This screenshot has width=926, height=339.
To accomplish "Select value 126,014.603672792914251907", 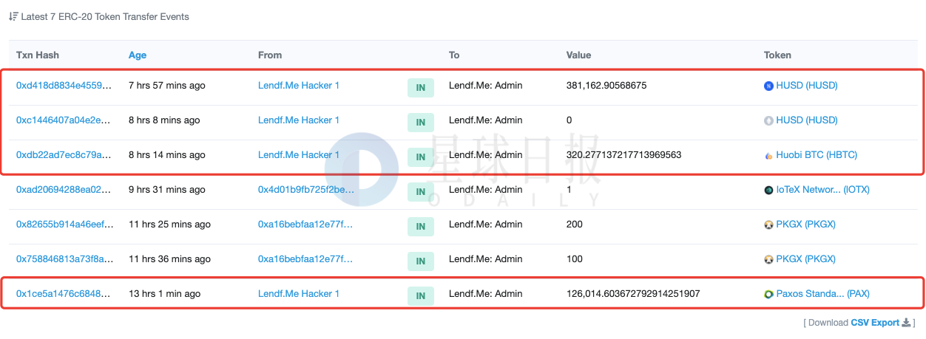I will pos(633,294).
